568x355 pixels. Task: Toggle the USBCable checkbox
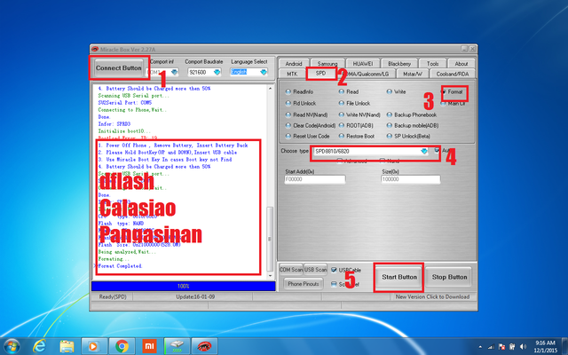(334, 270)
